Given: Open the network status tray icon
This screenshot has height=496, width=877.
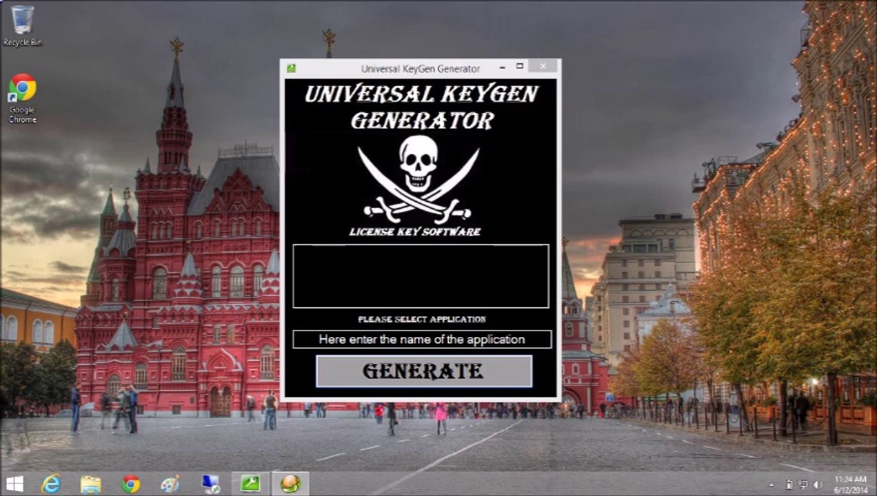Looking at the screenshot, I should [x=803, y=485].
